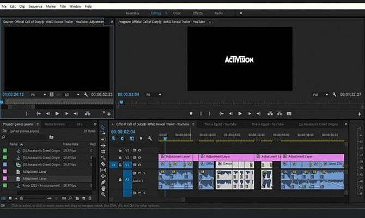The height and width of the screenshot is (218, 365).
Task: Toggle V2 track output eye
Action: 139,158
